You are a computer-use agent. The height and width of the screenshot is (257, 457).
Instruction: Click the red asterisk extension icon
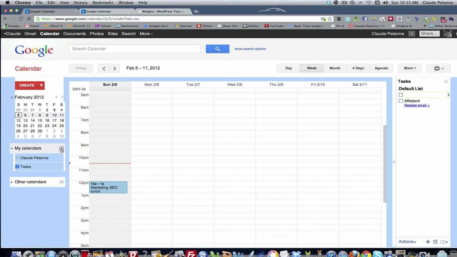[x=391, y=19]
